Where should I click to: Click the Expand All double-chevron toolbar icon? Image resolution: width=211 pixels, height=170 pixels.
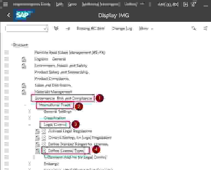tap(56, 28)
